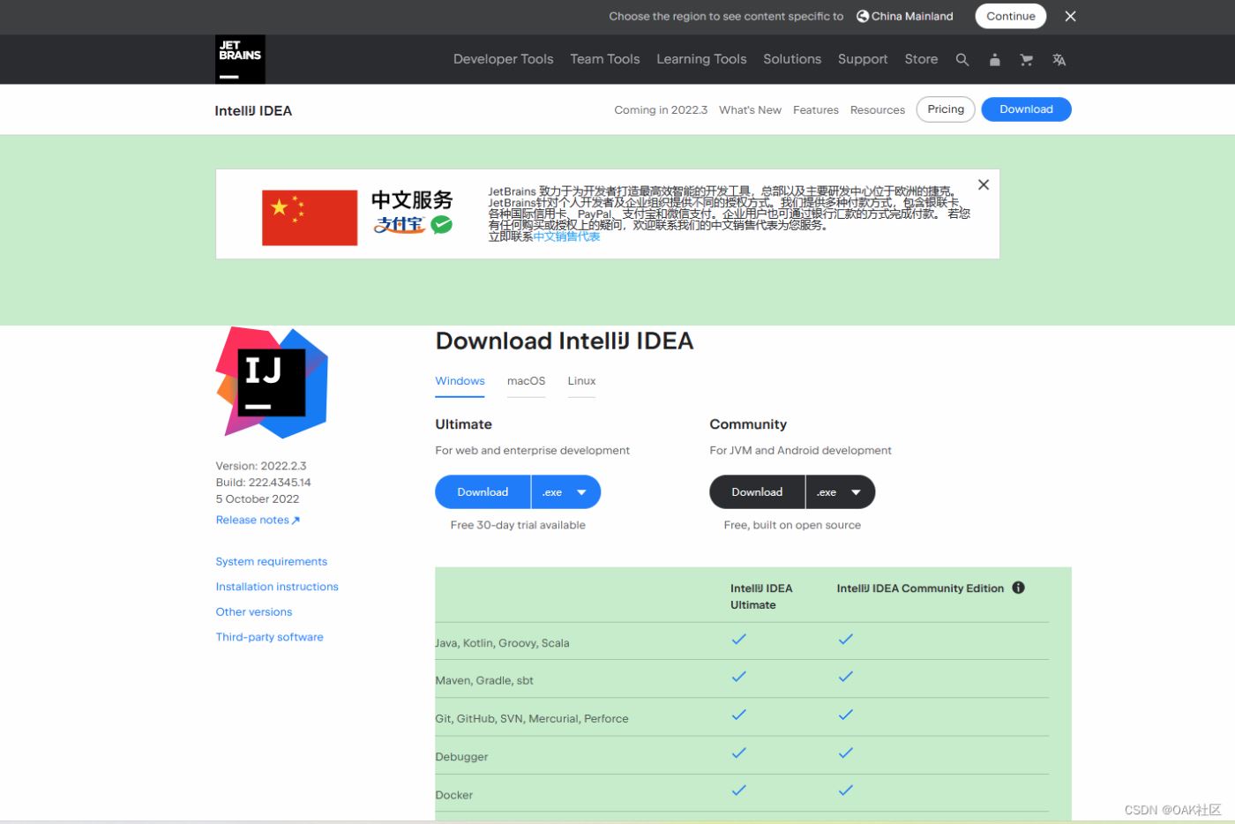Click 'Free 30-day trial available' text
Image resolution: width=1235 pixels, height=824 pixels.
tap(518, 525)
